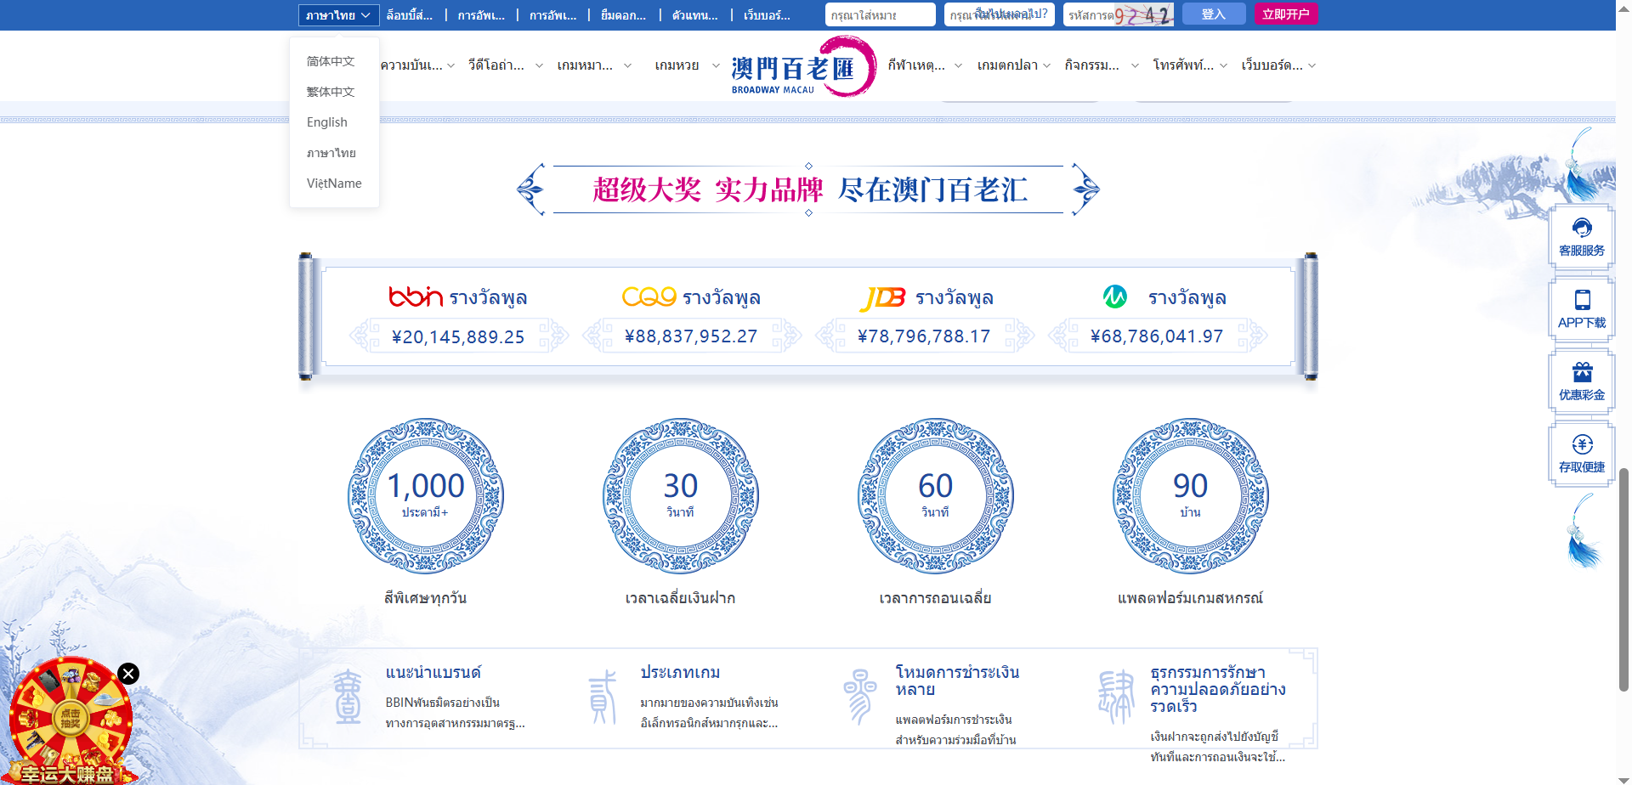Expand the เกมหมา… nav menu
The width and height of the screenshot is (1632, 785).
coord(594,65)
